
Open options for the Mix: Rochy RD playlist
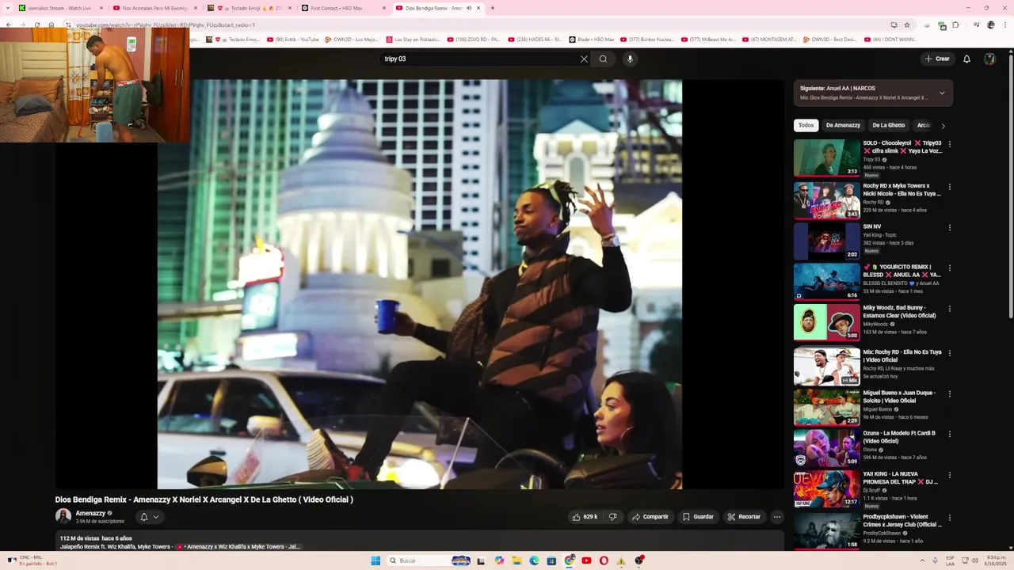(x=949, y=353)
